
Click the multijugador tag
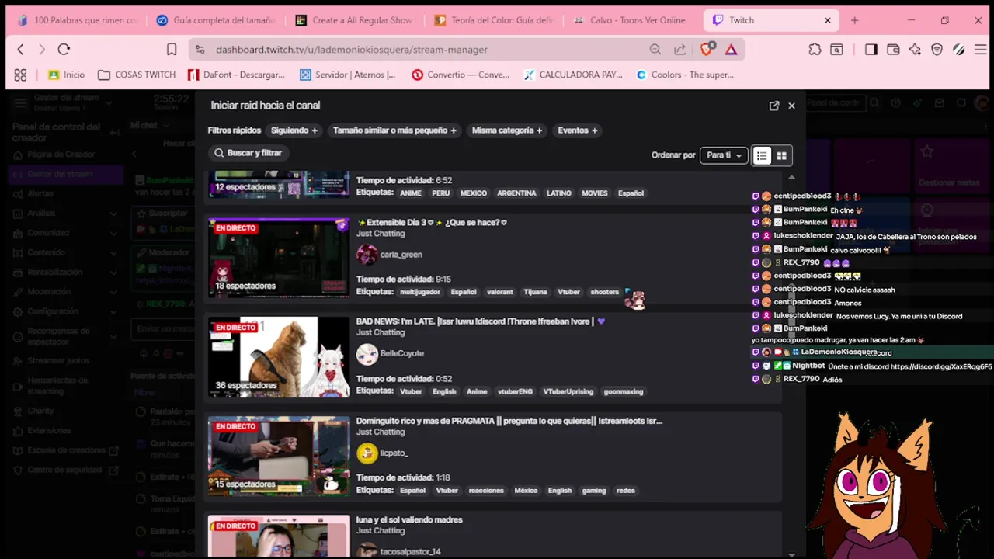420,292
